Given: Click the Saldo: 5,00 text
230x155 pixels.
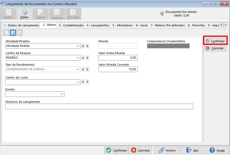Looking at the screenshot, I should pyautogui.click(x=181, y=15).
